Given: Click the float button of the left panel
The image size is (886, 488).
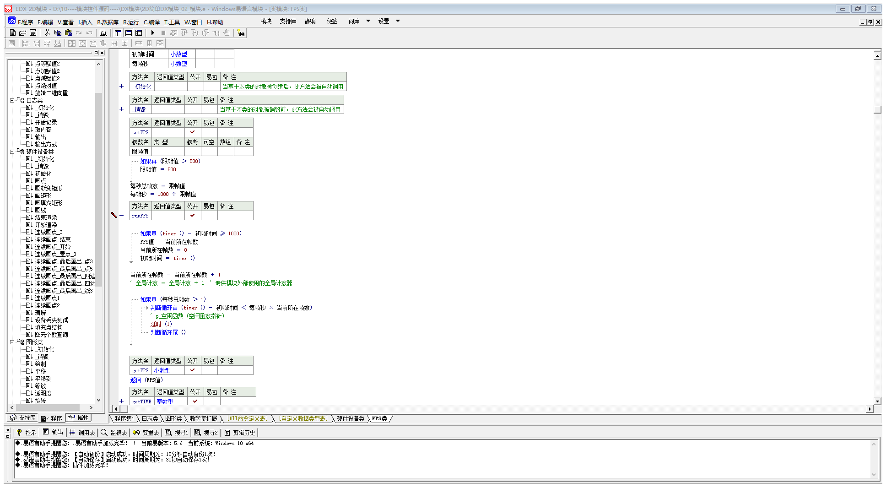Looking at the screenshot, I should tap(96, 53).
